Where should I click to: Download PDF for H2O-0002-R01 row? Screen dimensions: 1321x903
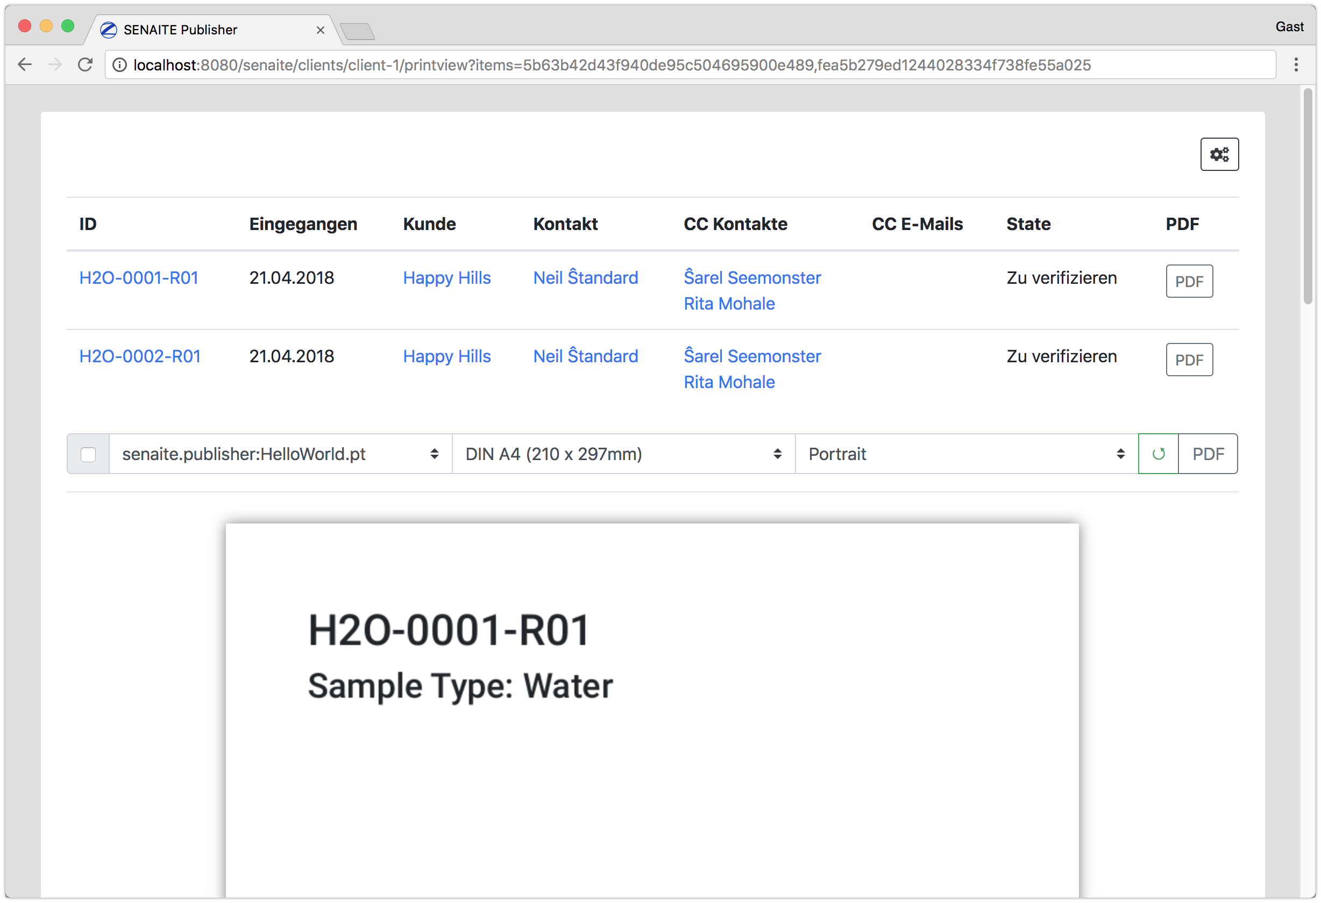click(x=1189, y=360)
